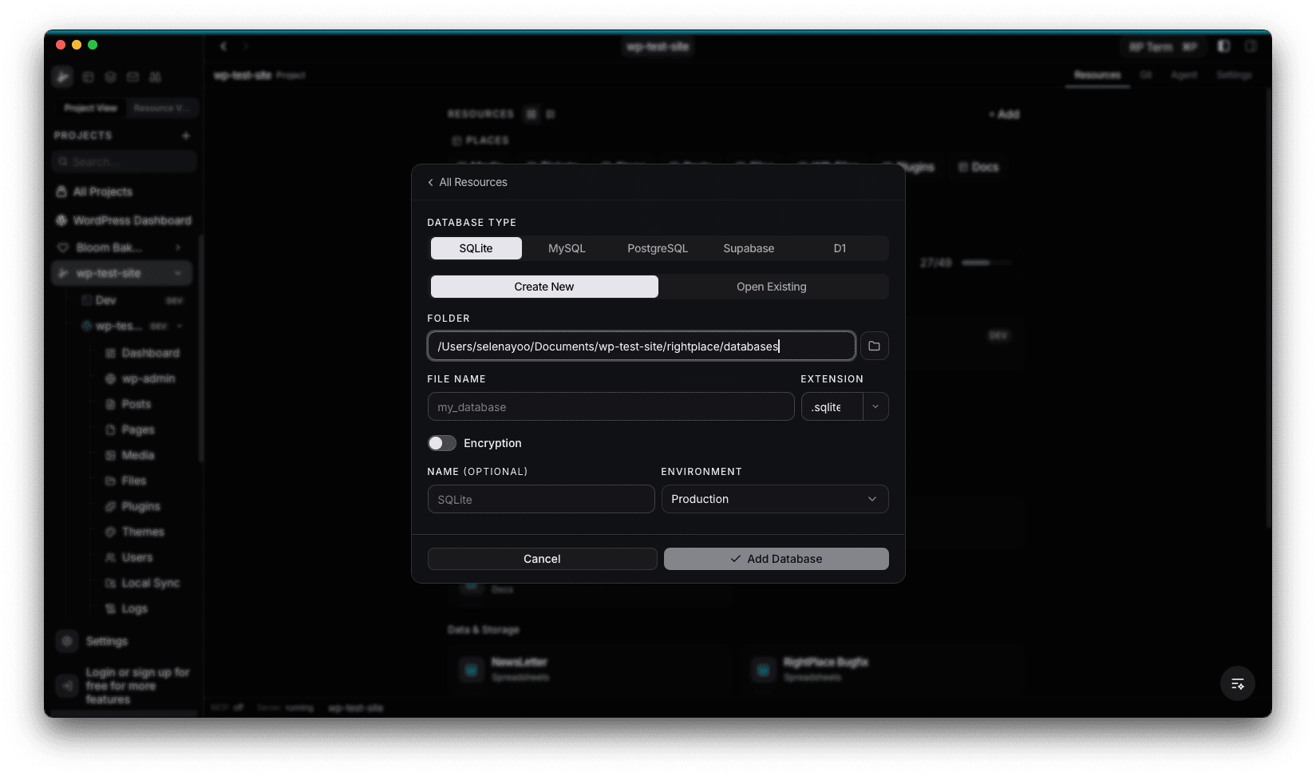Enable the Encryption toggle

pyautogui.click(x=442, y=443)
